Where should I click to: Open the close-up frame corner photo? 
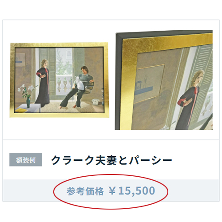click(x=164, y=80)
